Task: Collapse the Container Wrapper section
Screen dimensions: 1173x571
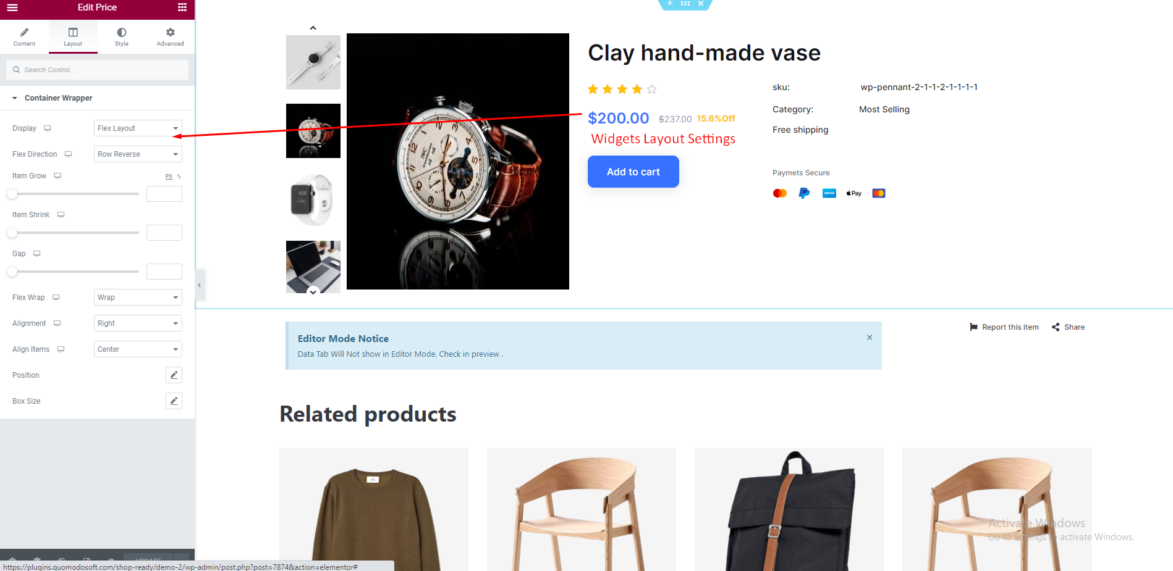Action: pos(15,98)
